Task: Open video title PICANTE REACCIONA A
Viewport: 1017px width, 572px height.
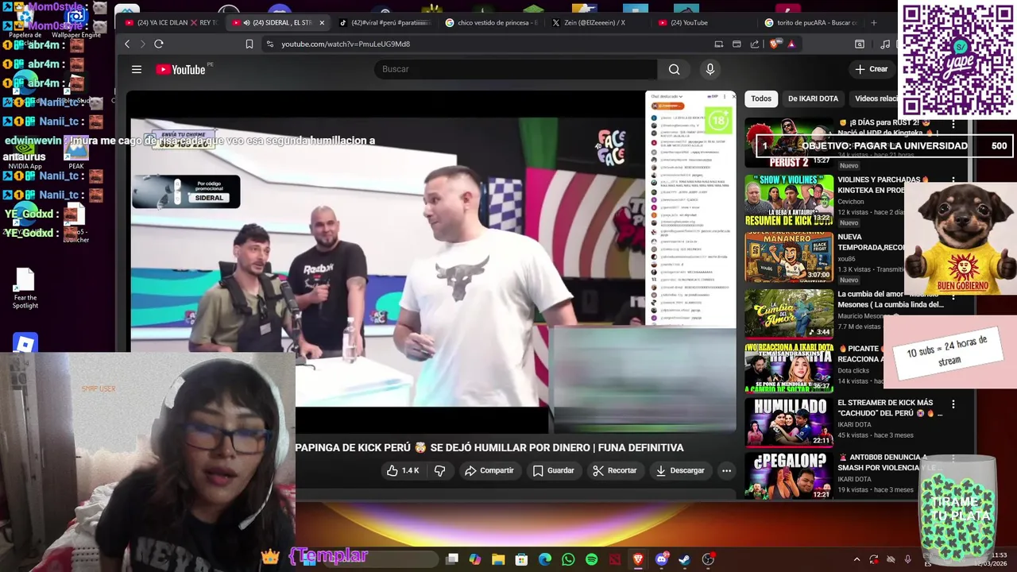Action: (860, 354)
